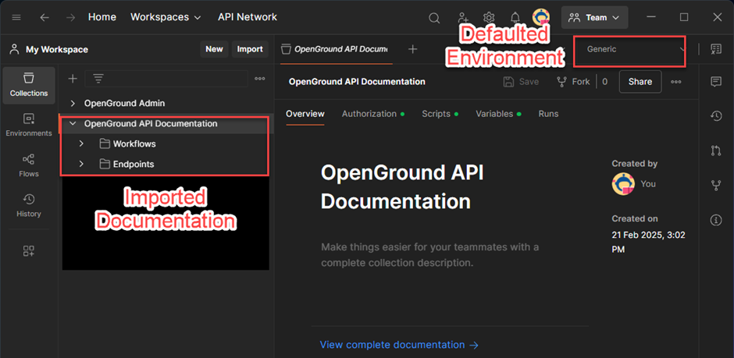Open the pull requests icon in right sidebar
Viewport: 734px width, 358px height.
716,151
